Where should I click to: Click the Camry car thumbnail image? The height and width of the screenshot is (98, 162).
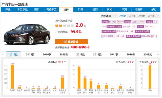pyautogui.click(x=27, y=34)
